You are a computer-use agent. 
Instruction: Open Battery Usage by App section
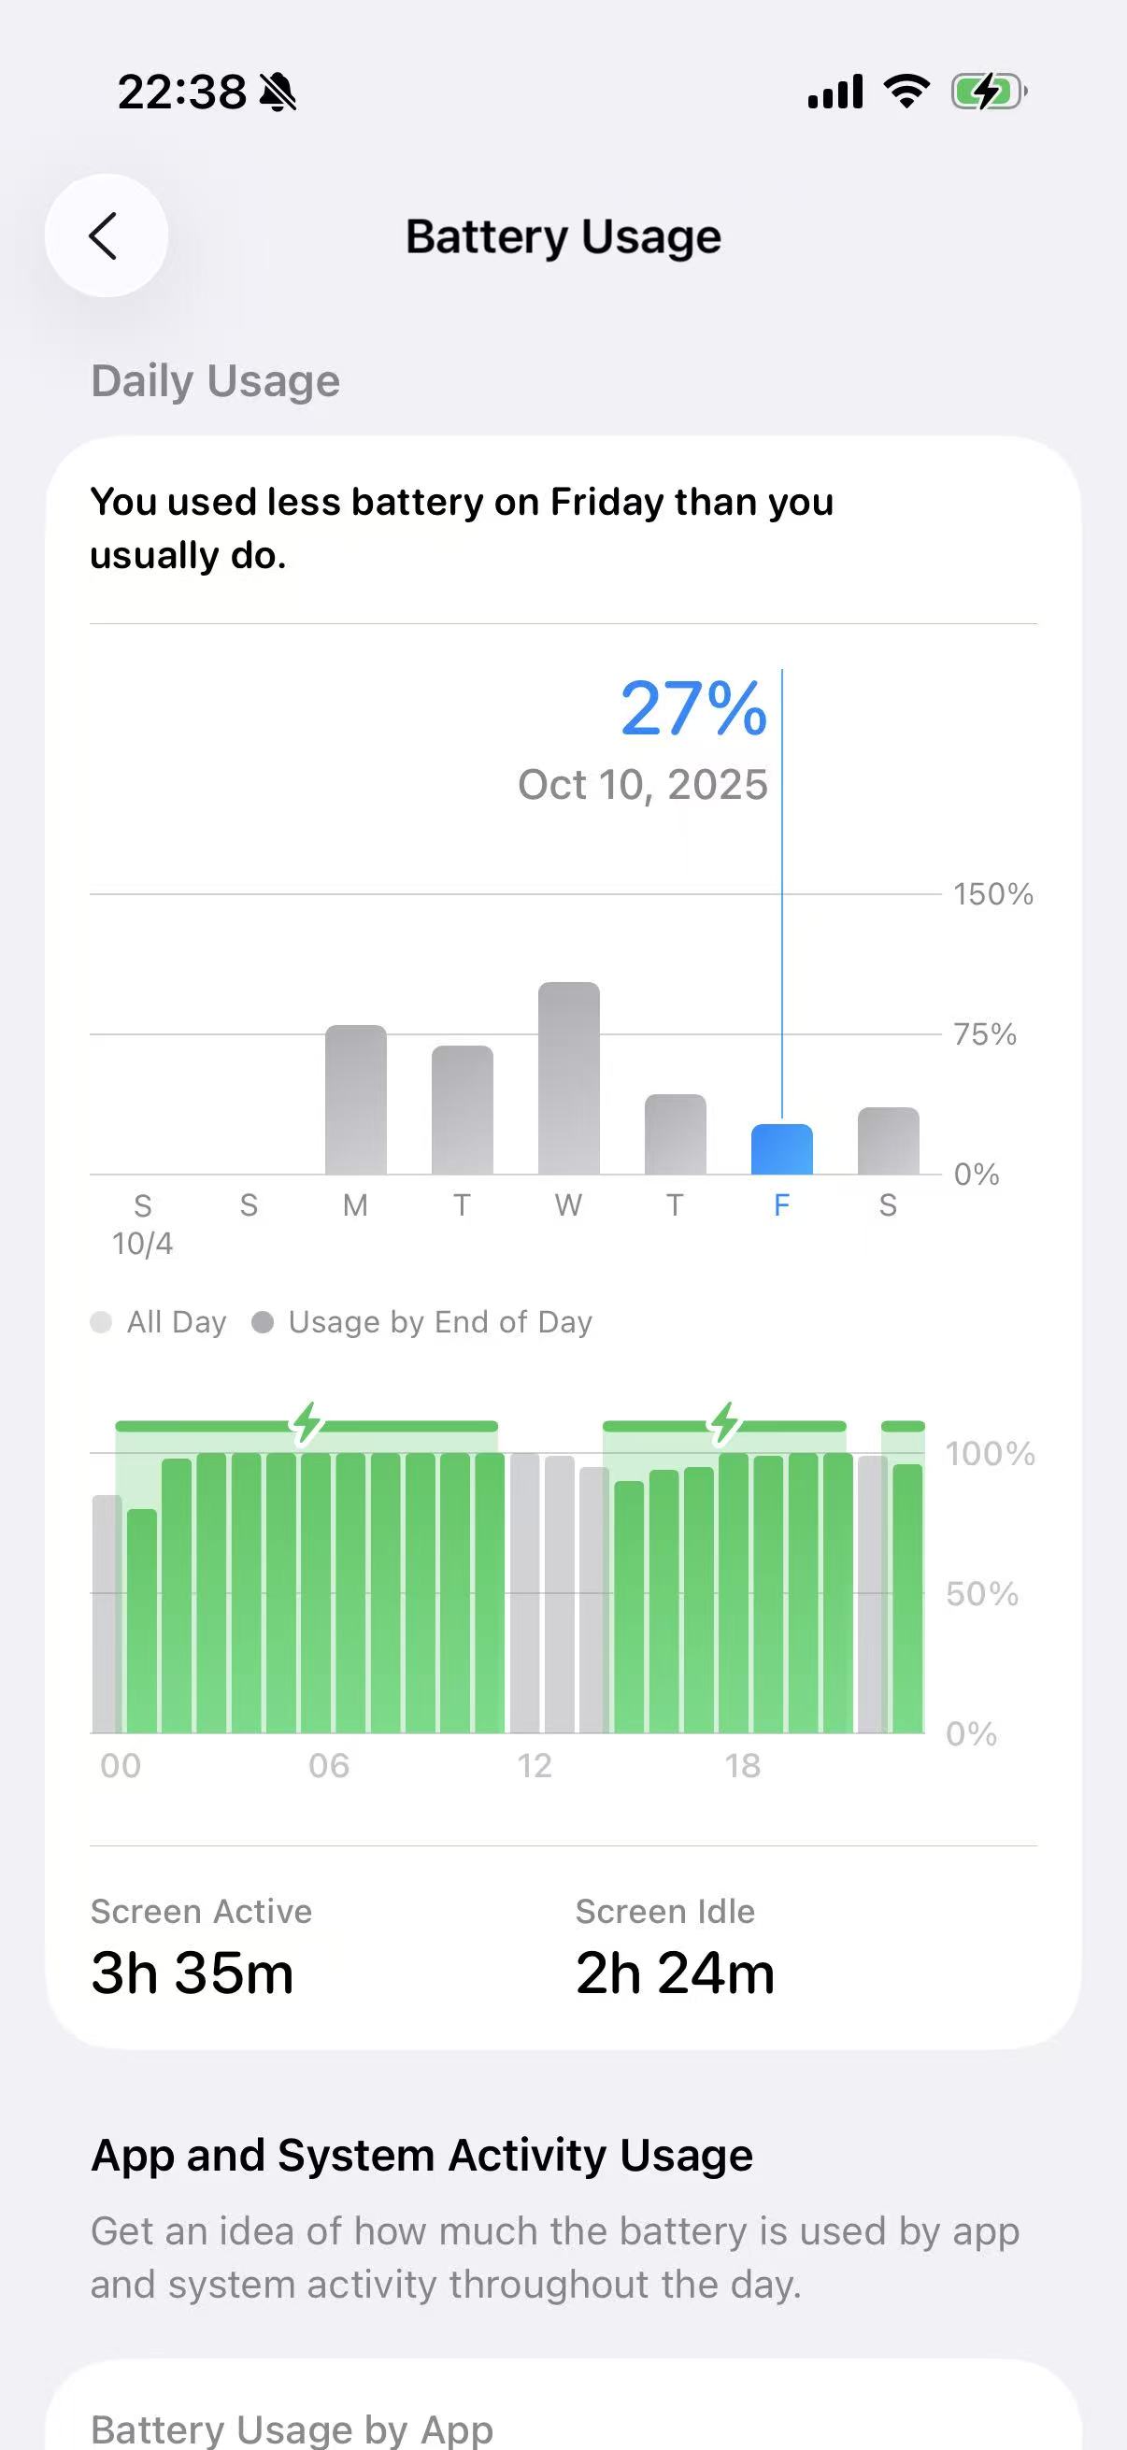pyautogui.click(x=292, y=2429)
